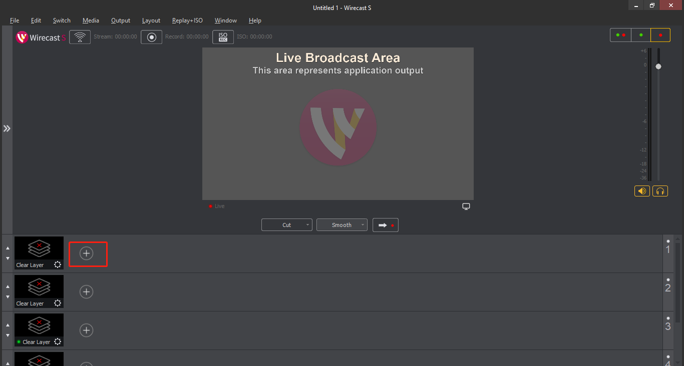
Task: Click the Go arrow transition button
Action: click(386, 225)
